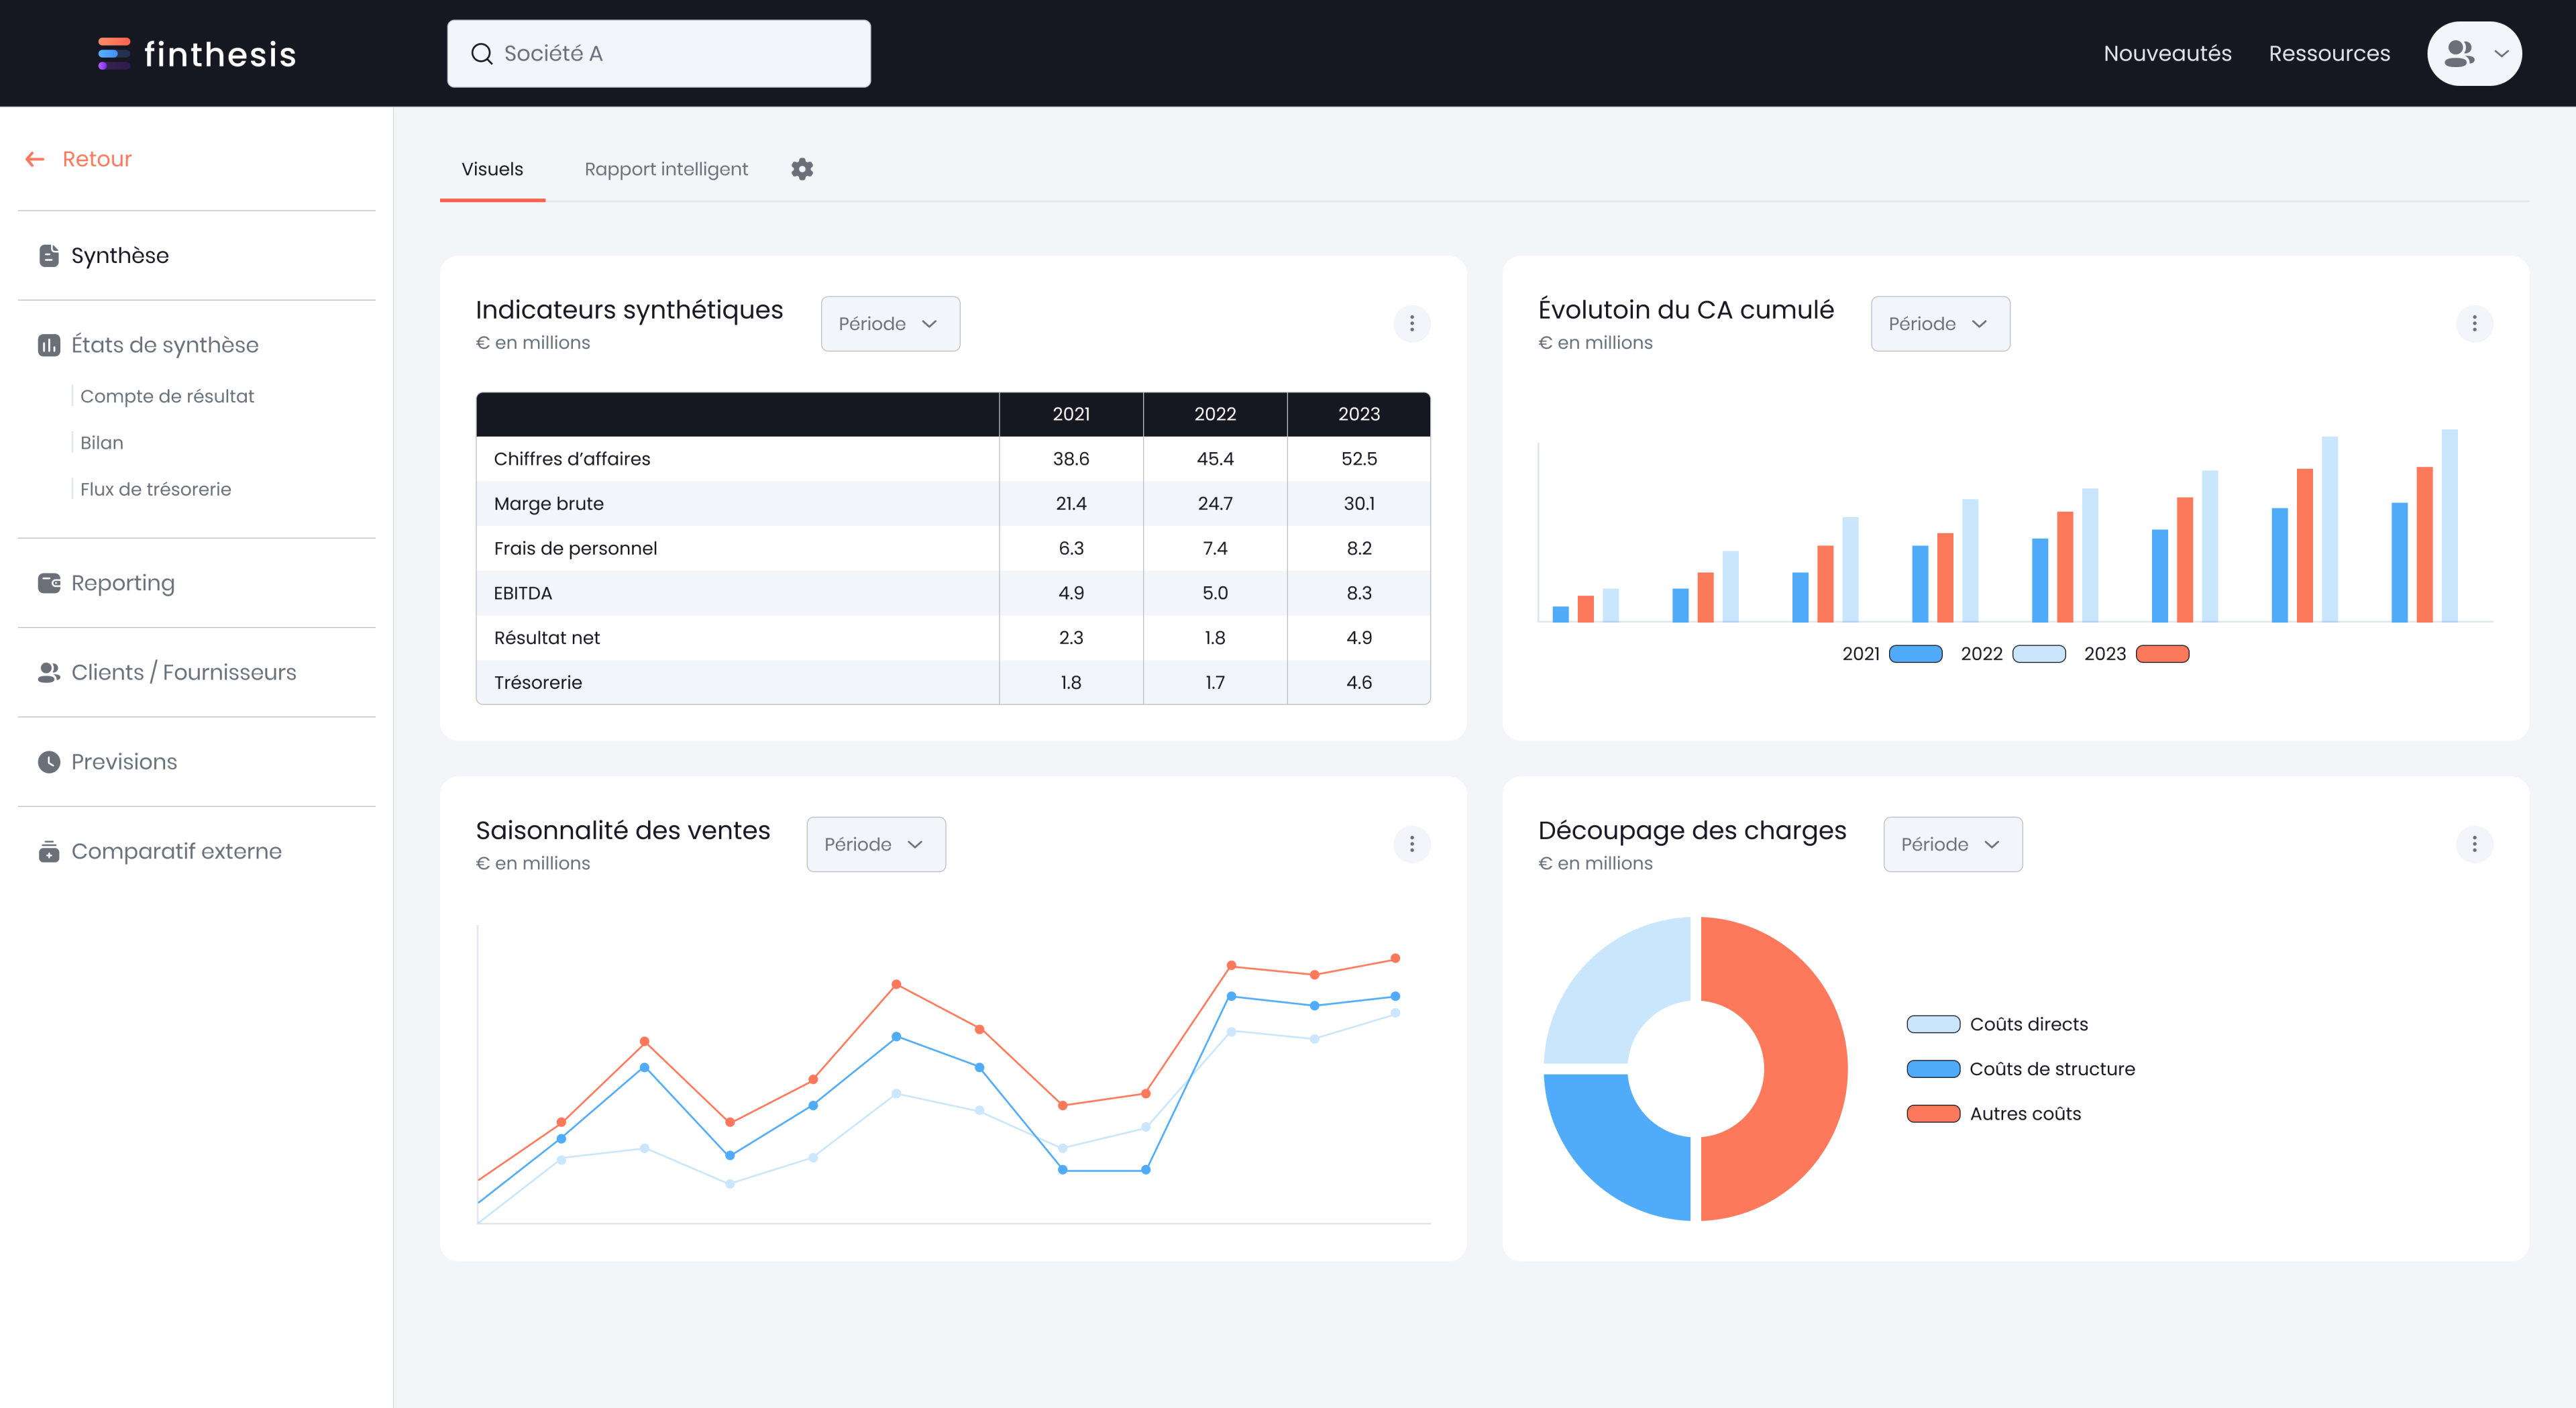Expand Période dropdown in Saisonnalité des ventes

876,845
